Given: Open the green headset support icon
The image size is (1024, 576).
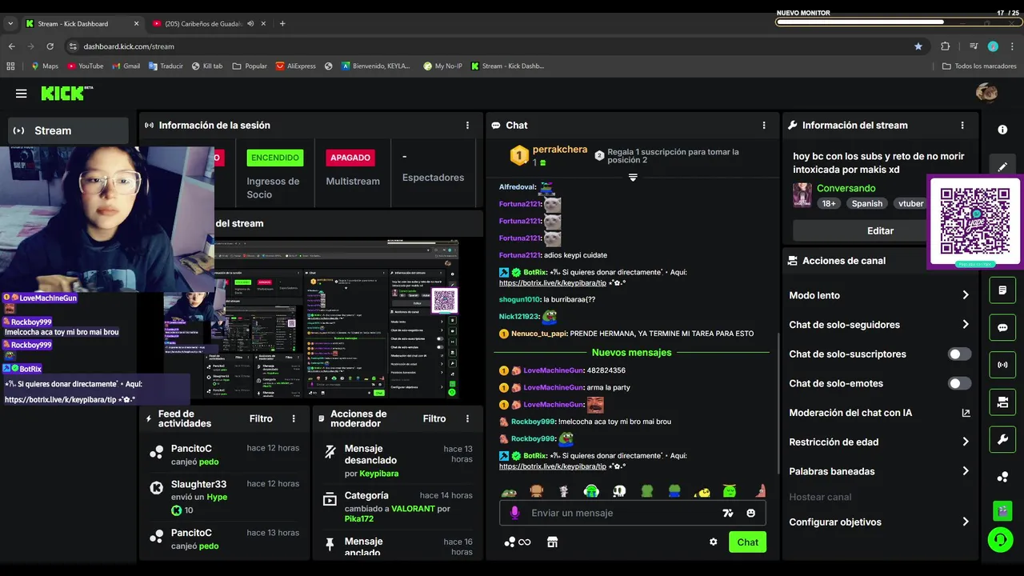Looking at the screenshot, I should click(1000, 540).
